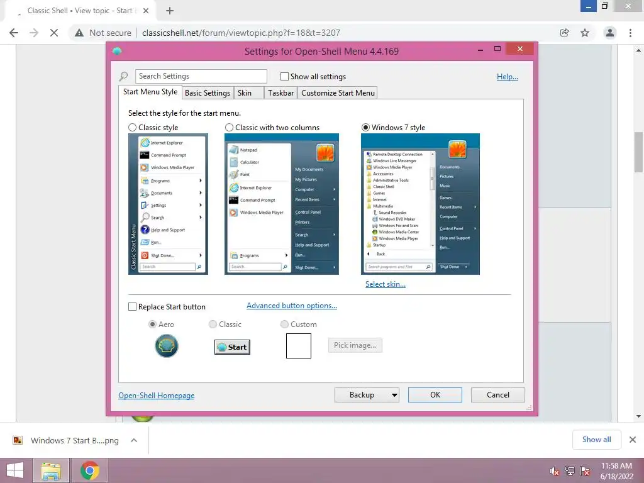
Task: Click the page vertical scrollbar thumb
Action: point(638,152)
